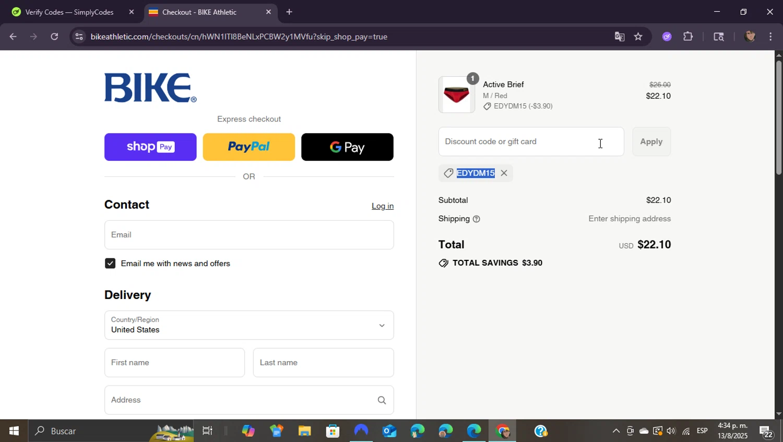The width and height of the screenshot is (783, 442).
Task: Open notification center icon
Action: [766, 432]
